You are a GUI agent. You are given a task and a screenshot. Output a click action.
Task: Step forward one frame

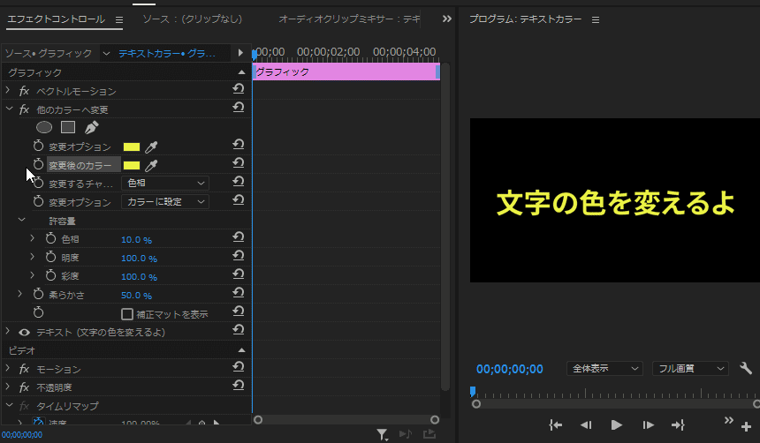click(x=648, y=425)
